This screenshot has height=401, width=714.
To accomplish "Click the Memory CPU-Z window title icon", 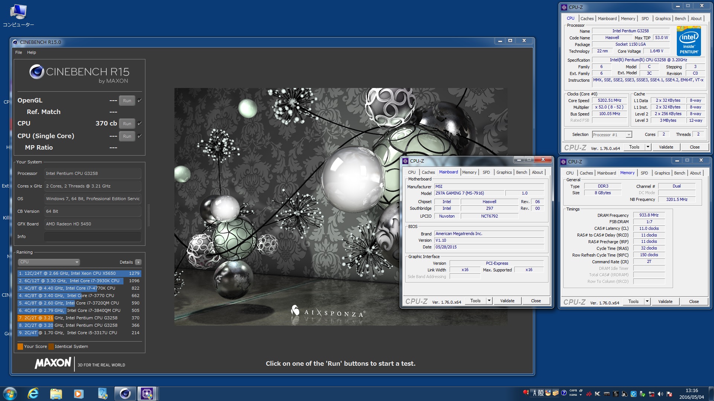I will click(564, 162).
